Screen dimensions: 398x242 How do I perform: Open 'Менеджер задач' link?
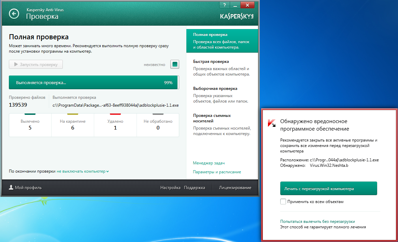(x=209, y=163)
